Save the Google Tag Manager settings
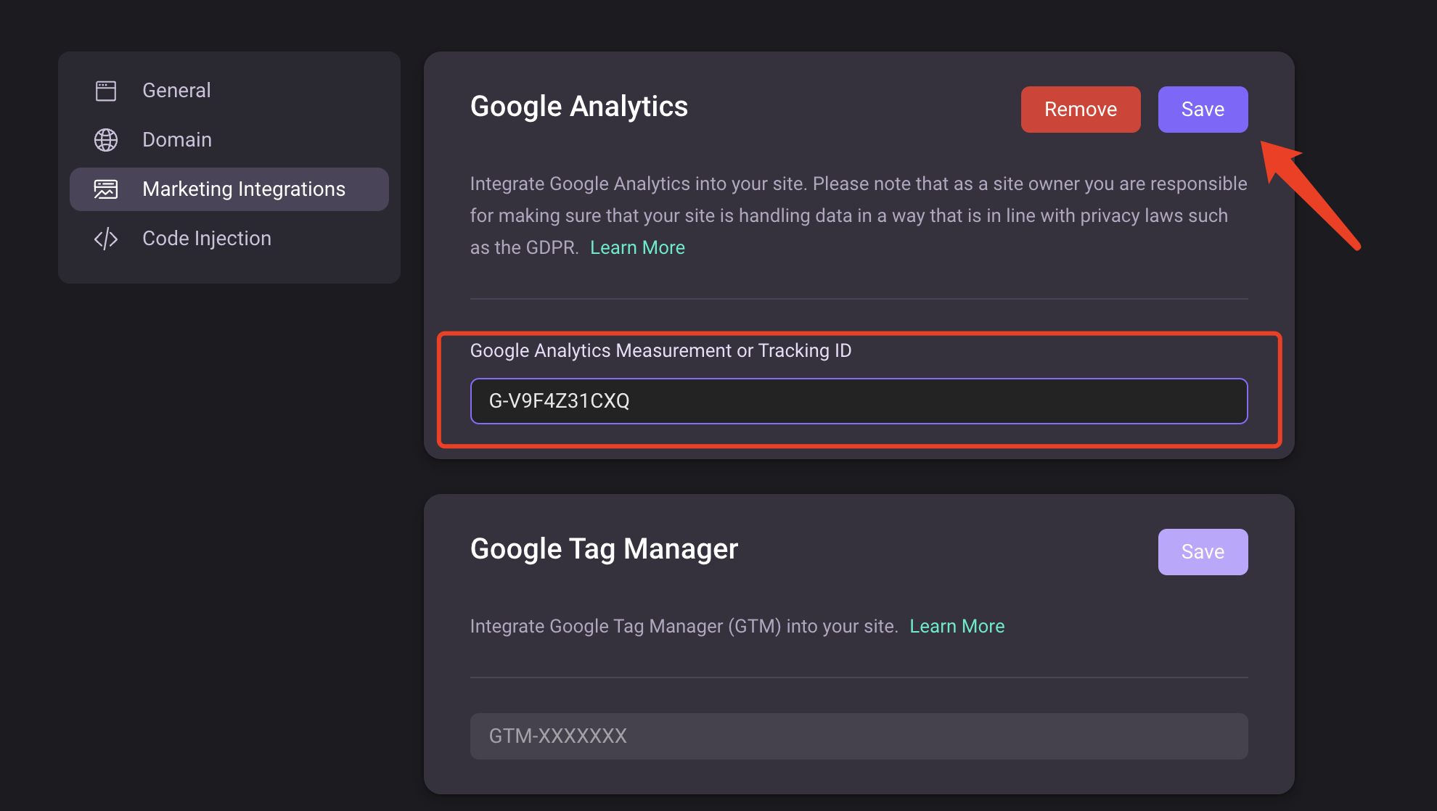 click(x=1203, y=552)
